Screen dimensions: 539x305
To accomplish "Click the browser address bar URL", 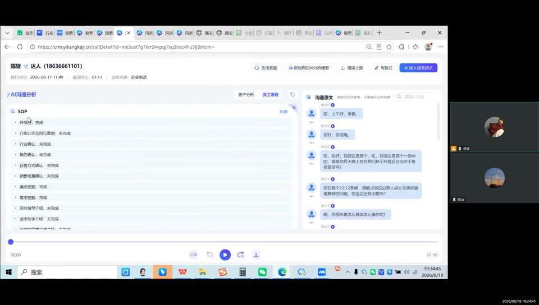I will coord(126,47).
